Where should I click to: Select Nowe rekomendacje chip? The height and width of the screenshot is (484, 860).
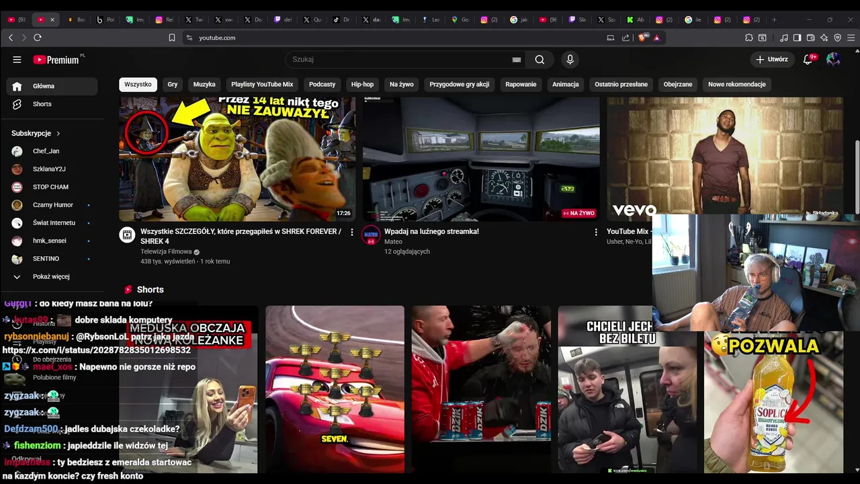click(737, 84)
